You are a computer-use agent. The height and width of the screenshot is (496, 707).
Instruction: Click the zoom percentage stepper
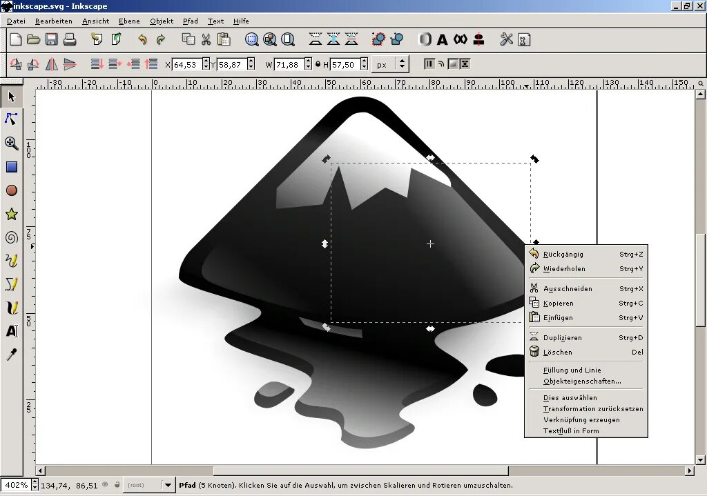(35, 485)
